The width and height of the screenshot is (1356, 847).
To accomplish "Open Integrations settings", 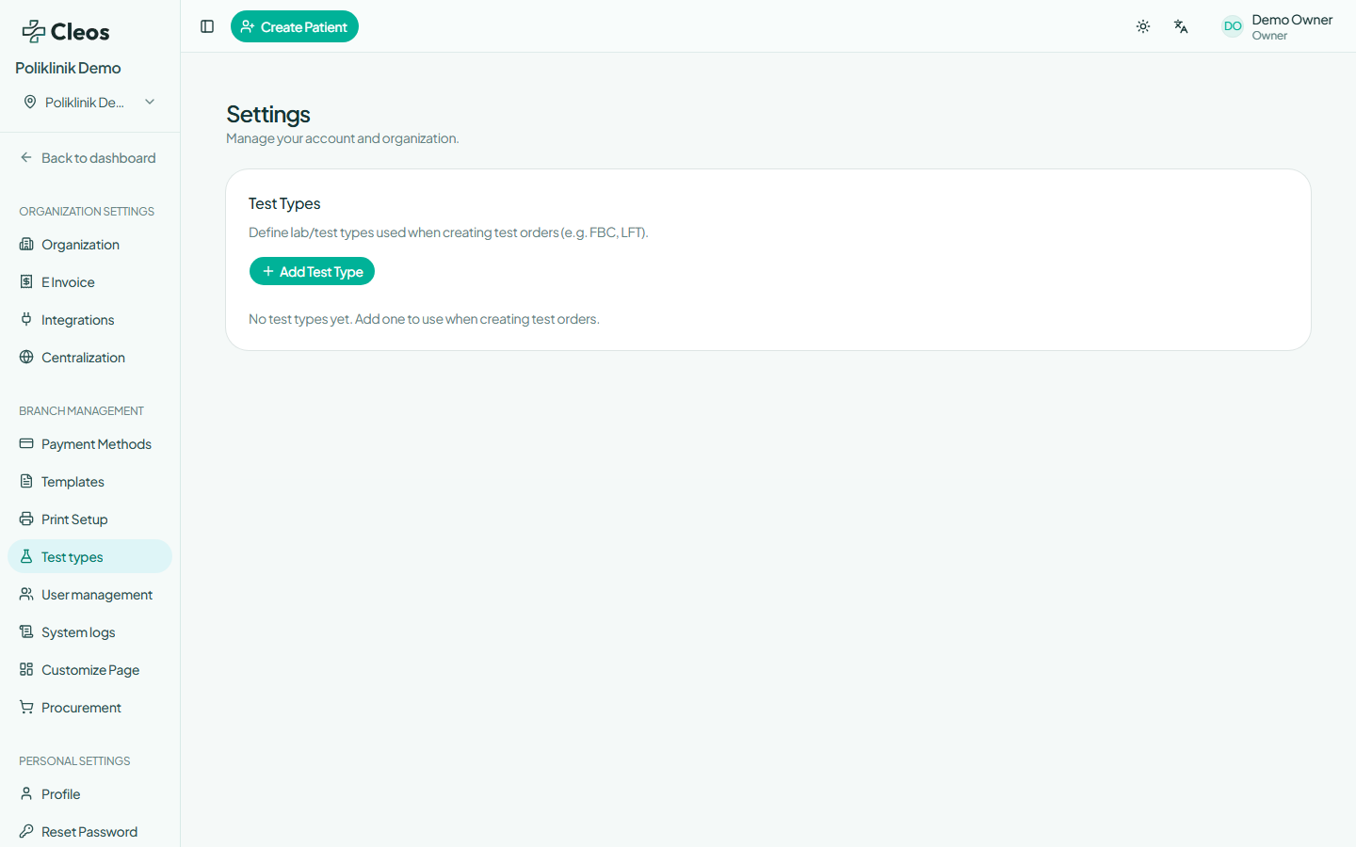I will [89, 320].
